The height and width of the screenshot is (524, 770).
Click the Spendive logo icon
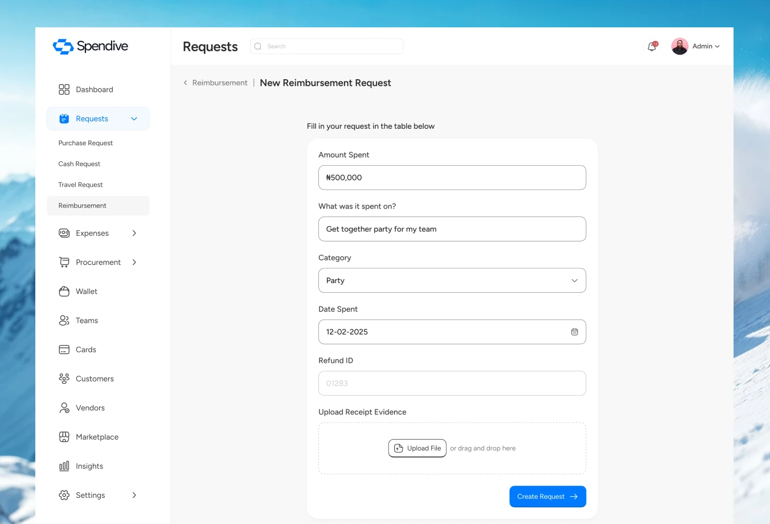pyautogui.click(x=63, y=47)
